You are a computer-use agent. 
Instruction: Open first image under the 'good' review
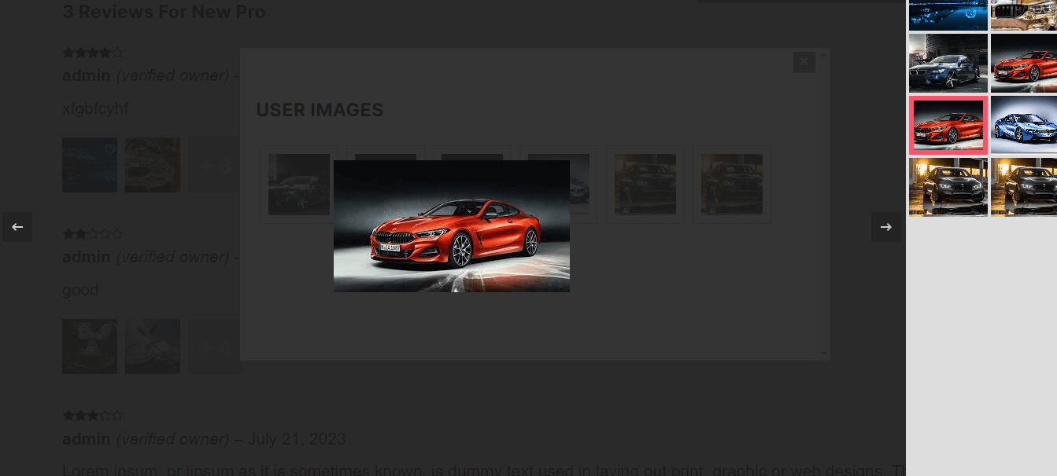click(90, 346)
